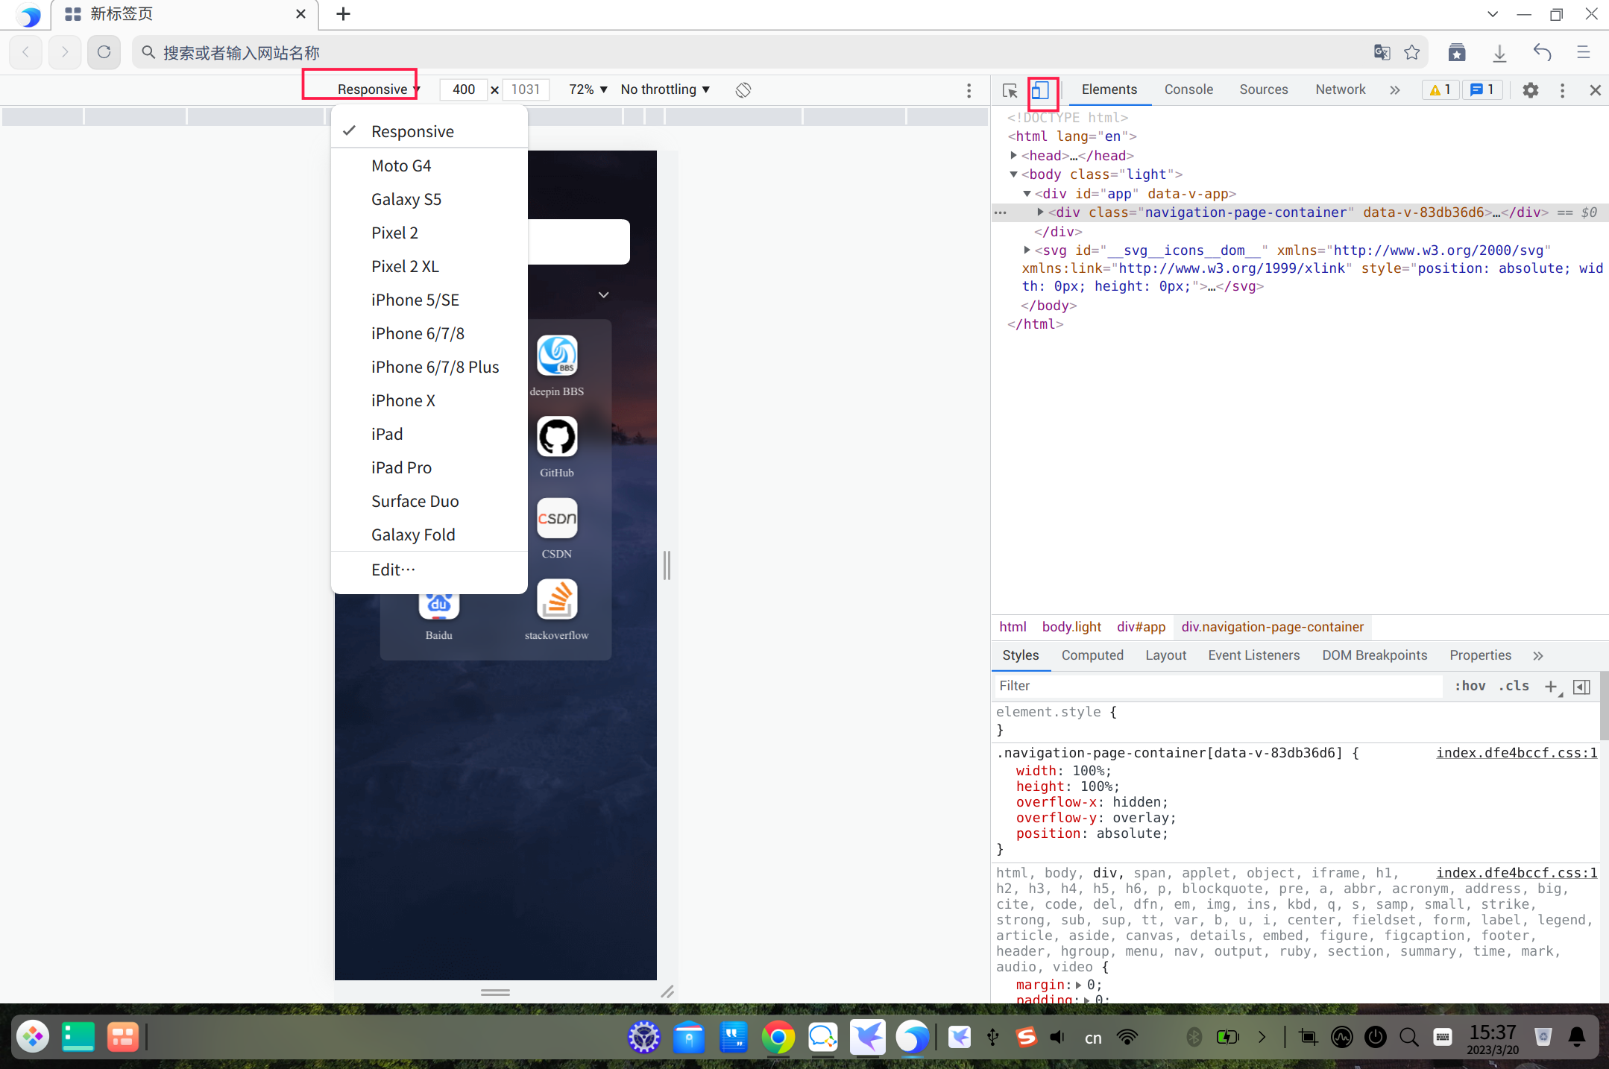Open the No throttling dropdown

[x=665, y=89]
